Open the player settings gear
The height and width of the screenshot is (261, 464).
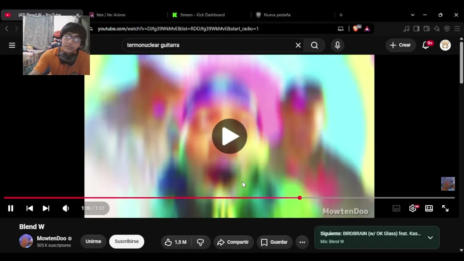[413, 208]
